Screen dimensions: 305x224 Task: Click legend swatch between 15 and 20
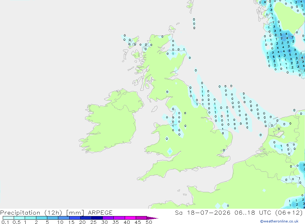pyautogui.click(x=75, y=218)
